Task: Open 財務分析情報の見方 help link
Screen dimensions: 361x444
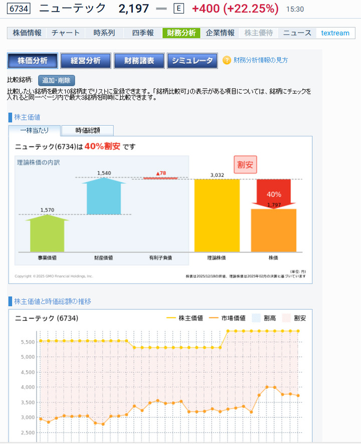Action: (x=261, y=60)
